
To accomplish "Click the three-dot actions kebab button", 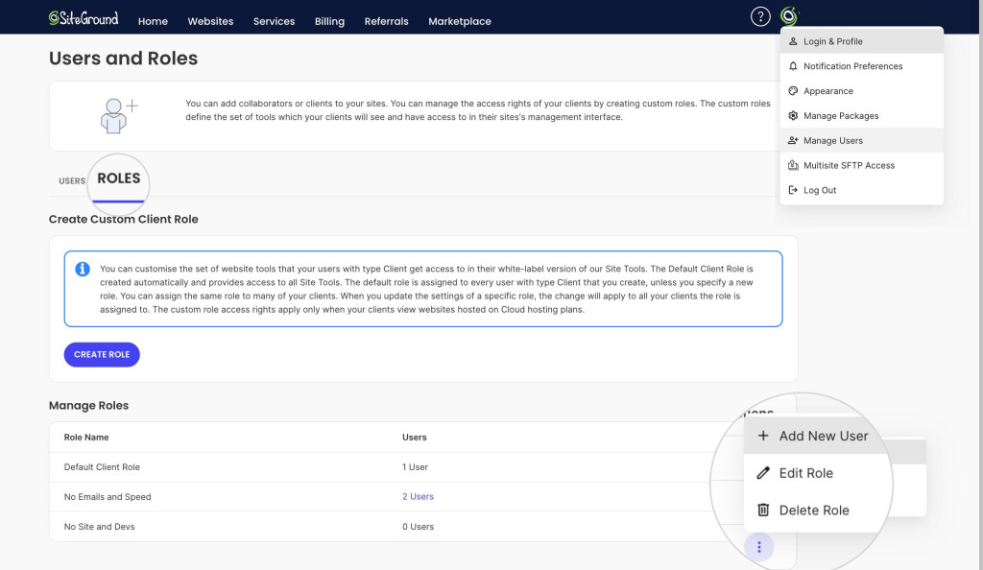I will (759, 547).
